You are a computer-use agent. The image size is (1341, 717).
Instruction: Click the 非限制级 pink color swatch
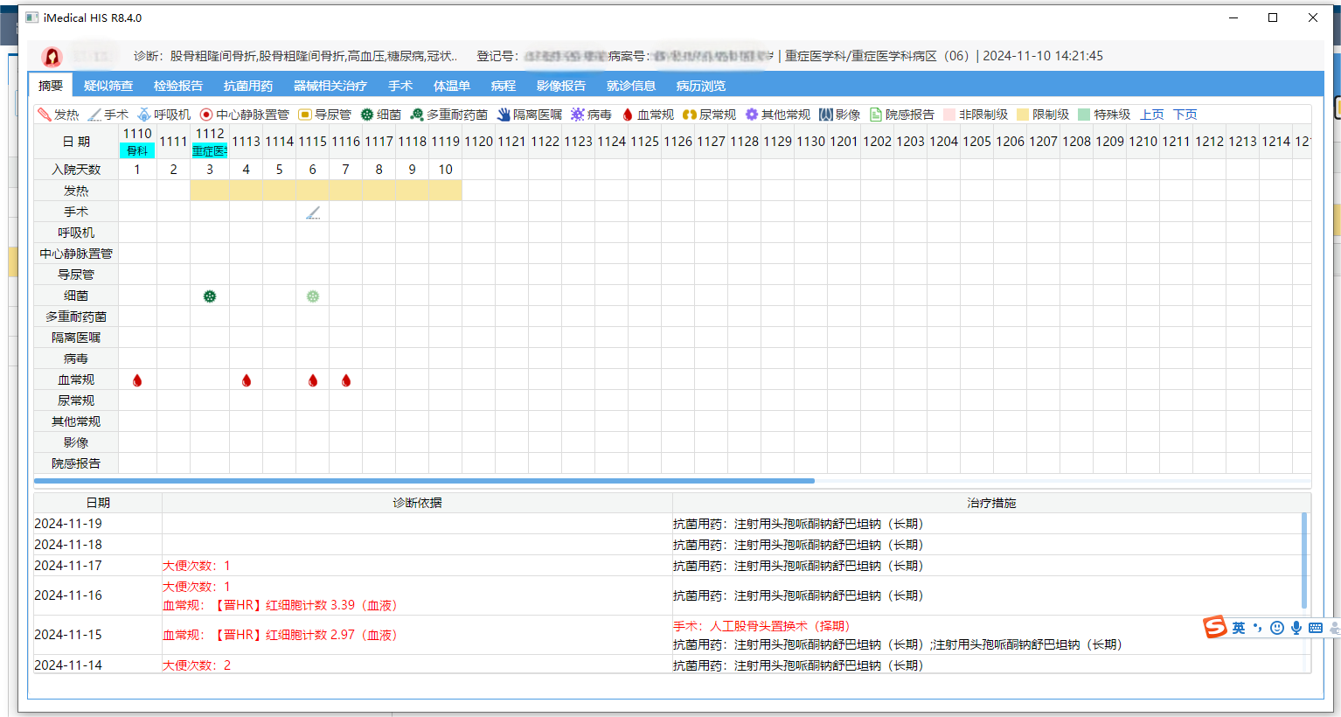click(x=949, y=115)
